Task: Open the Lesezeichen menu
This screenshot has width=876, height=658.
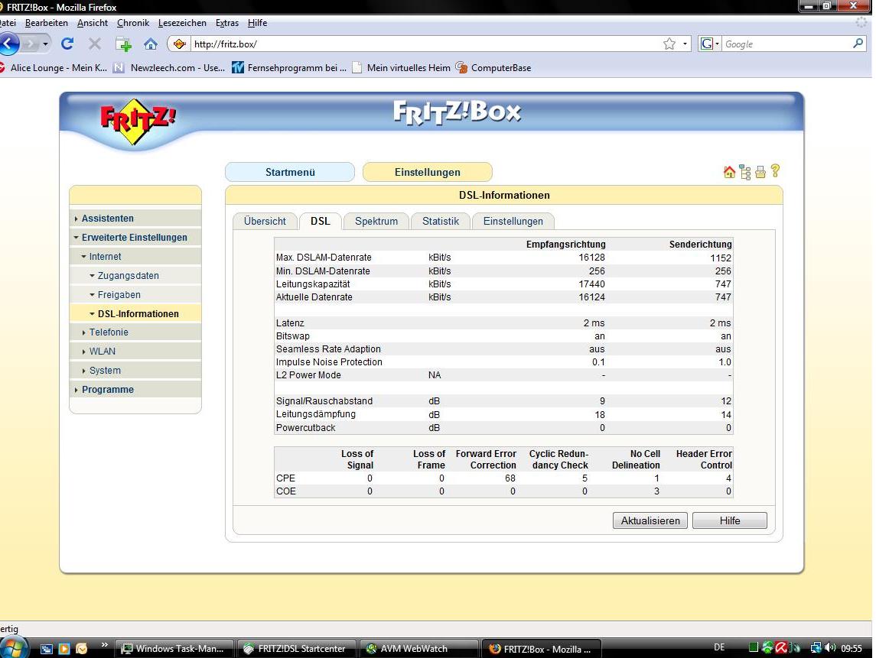Action: pyautogui.click(x=182, y=23)
